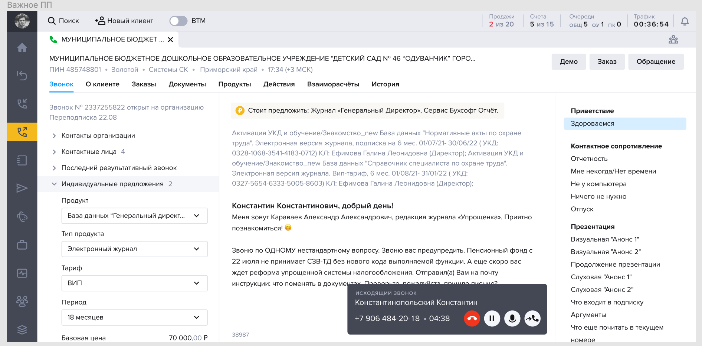Open the Период dropdown with 18 месяцев
Image resolution: width=702 pixels, height=346 pixels.
(134, 317)
